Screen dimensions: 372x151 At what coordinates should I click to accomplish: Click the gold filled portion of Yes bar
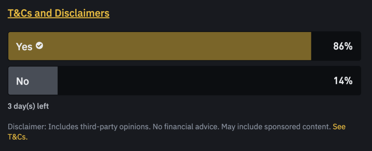160,46
